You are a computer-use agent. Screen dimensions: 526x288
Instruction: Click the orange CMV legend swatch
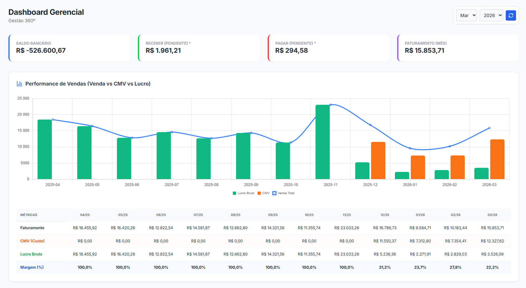[259, 193]
